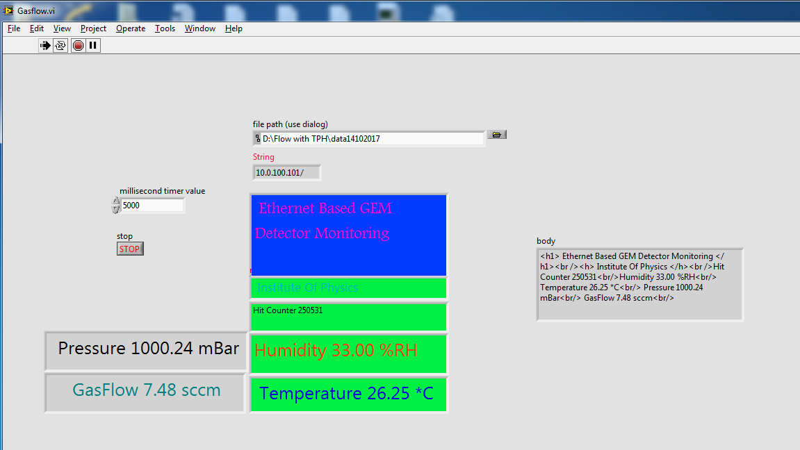This screenshot has height=450, width=800.
Task: Click the 'millisecond timer value' label
Action: coord(162,191)
